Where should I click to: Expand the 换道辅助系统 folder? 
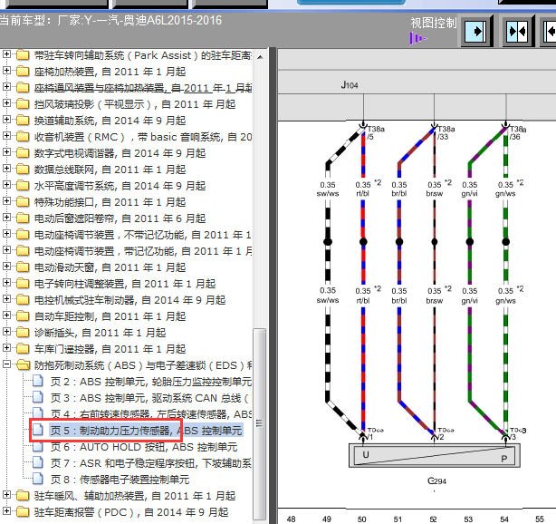(6, 120)
